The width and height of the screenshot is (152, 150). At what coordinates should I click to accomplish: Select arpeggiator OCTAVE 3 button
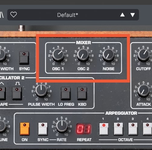point(133,129)
